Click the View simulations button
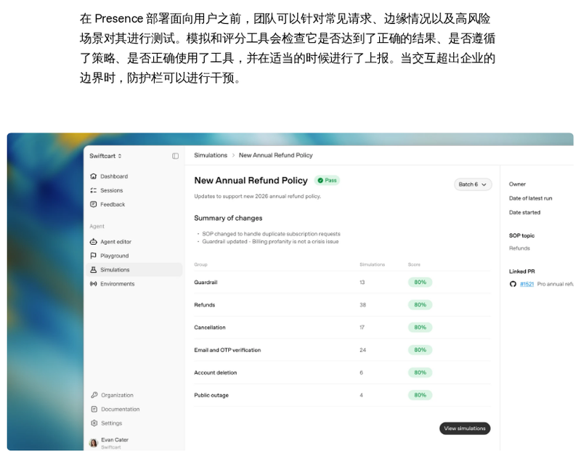This screenshot has width=581, height=459. point(465,428)
